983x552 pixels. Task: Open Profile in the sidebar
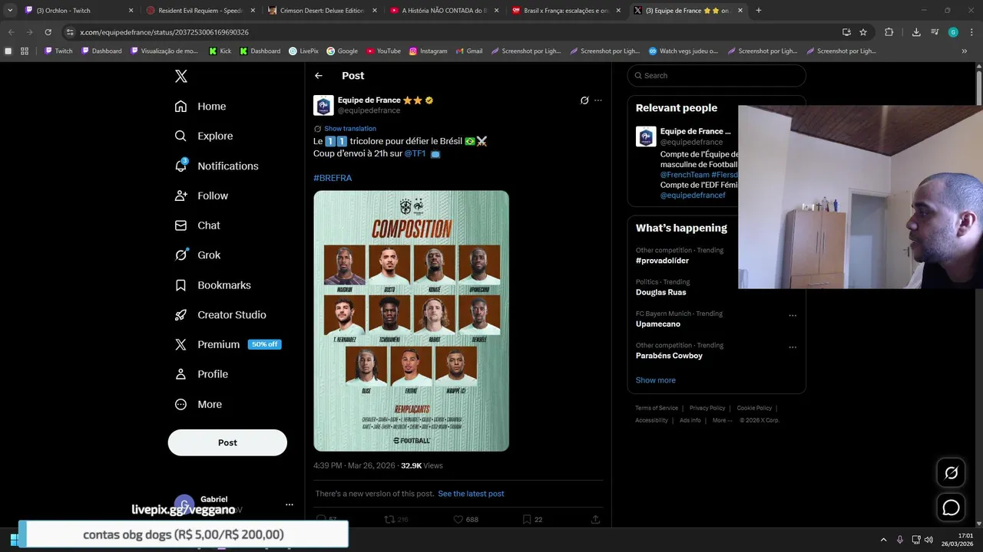[201, 374]
